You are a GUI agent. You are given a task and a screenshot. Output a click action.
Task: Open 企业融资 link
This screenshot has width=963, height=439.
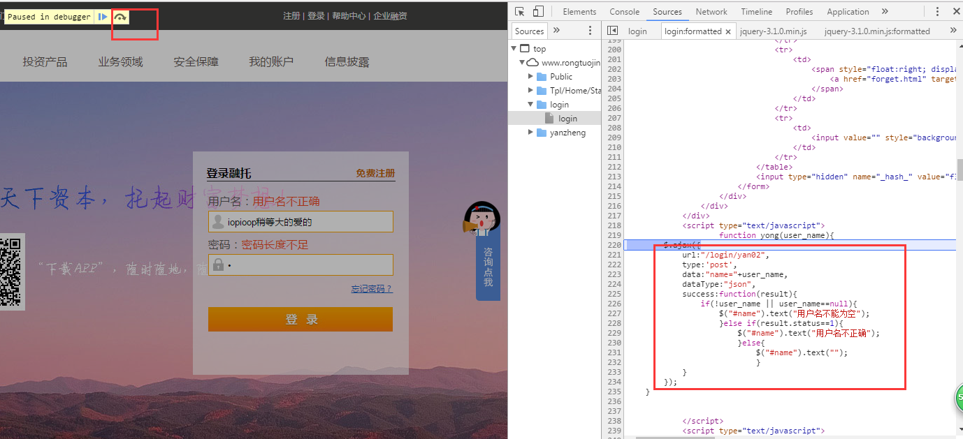tap(390, 15)
